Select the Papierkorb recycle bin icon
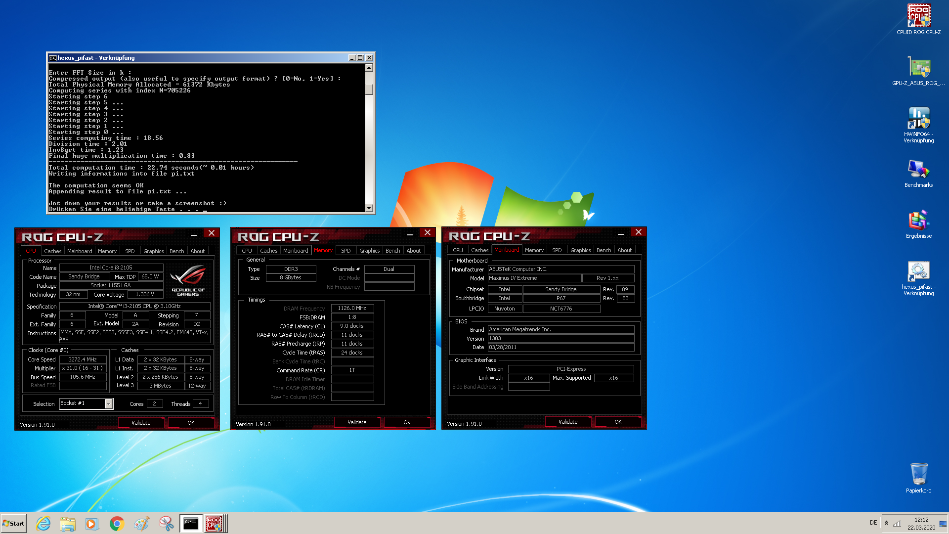Image resolution: width=949 pixels, height=534 pixels. click(x=919, y=478)
